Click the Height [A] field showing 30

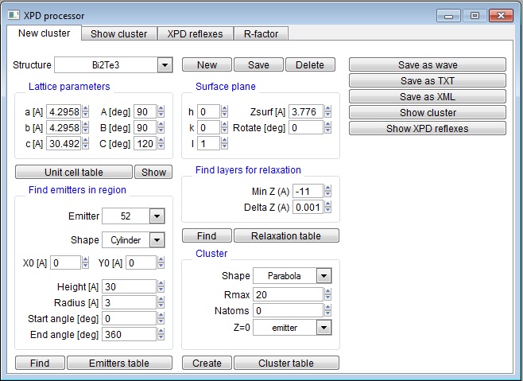(x=129, y=286)
